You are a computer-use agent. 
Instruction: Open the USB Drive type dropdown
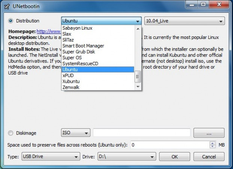tap(51, 156)
